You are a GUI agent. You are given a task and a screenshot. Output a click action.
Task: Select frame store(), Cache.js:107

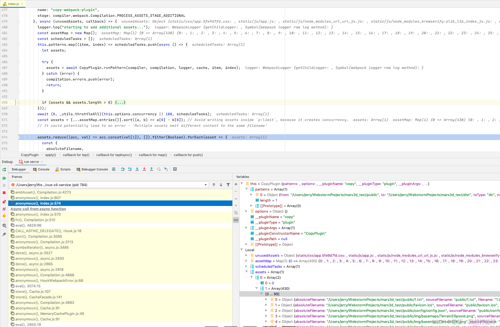click(x=120, y=291)
